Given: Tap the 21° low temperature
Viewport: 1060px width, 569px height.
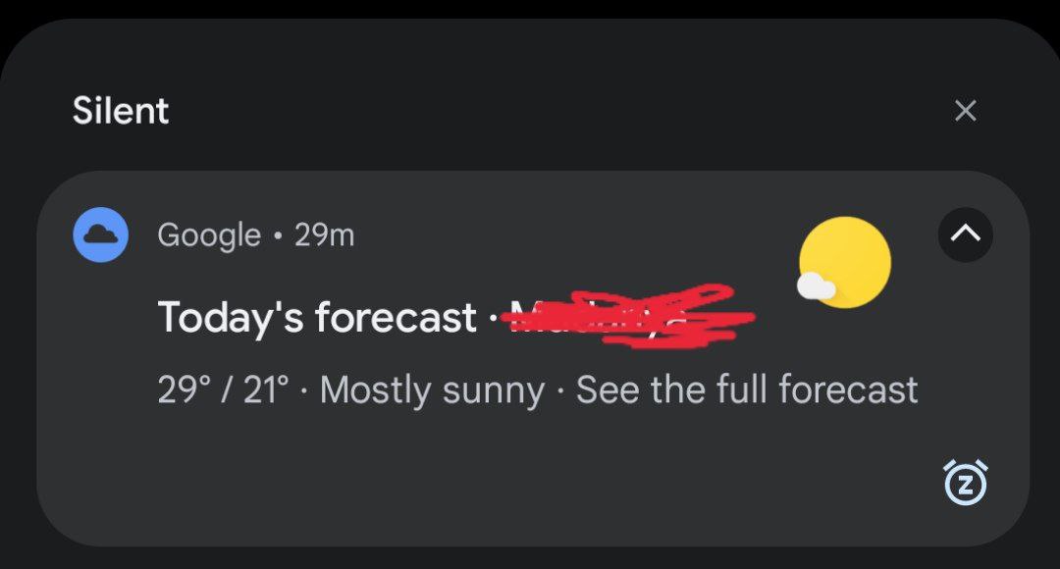Looking at the screenshot, I should (266, 389).
